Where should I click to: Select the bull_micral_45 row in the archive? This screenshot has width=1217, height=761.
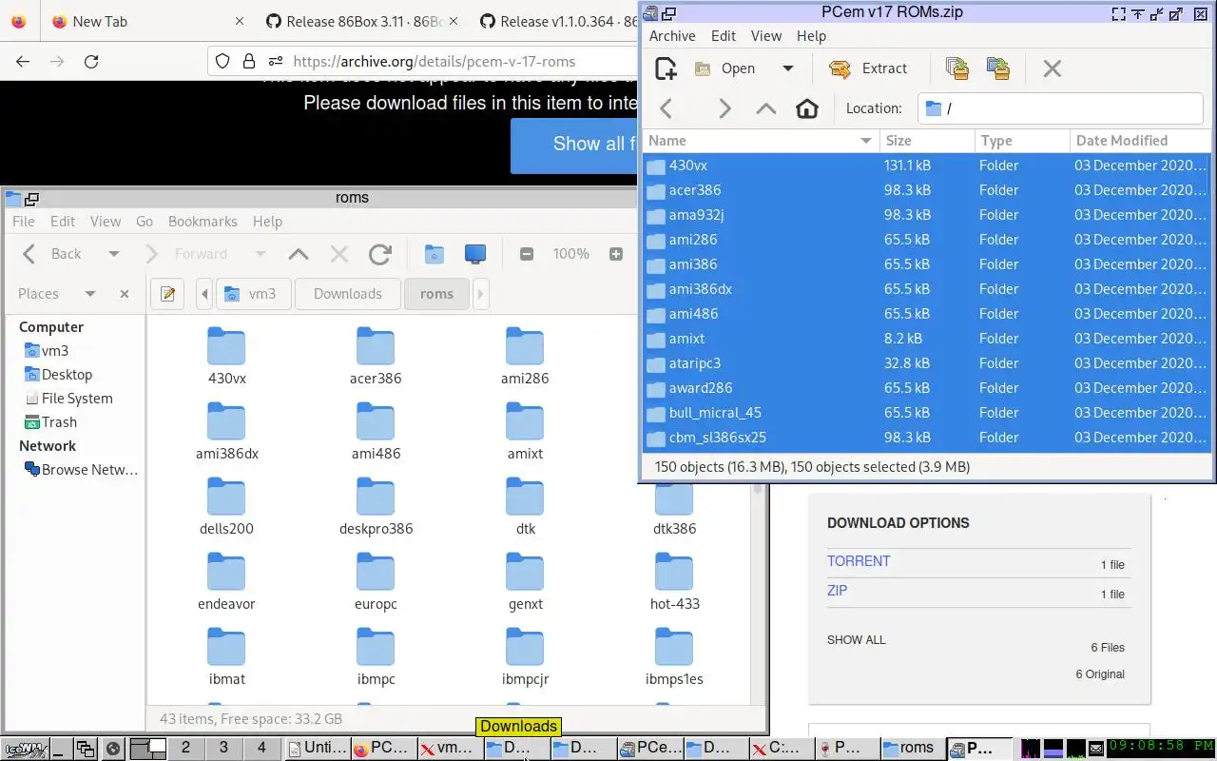coord(926,413)
